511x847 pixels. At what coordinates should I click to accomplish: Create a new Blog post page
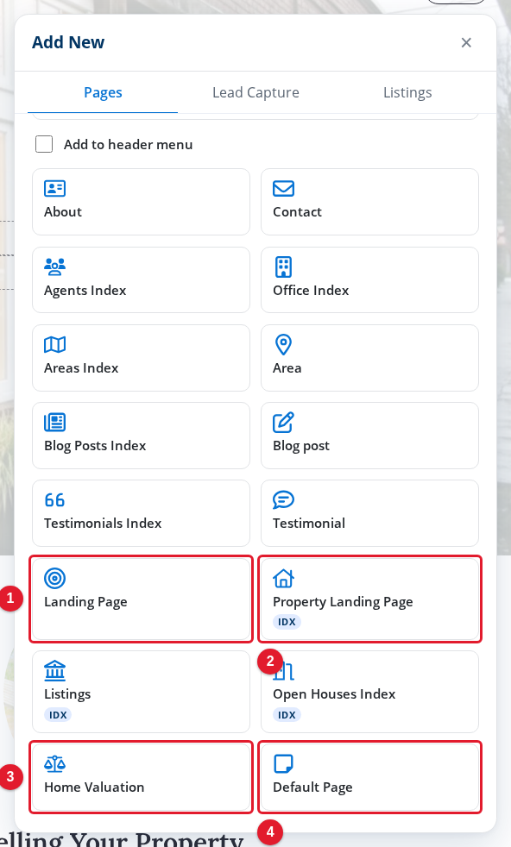point(369,436)
